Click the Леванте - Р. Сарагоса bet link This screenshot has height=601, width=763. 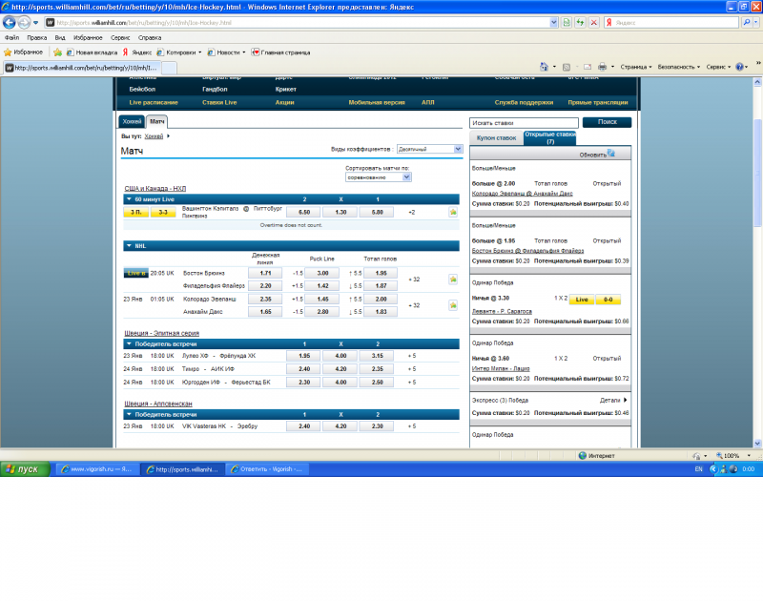(502, 311)
